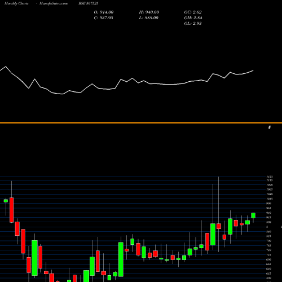Screen dimensions: 282x282
Task: Click the latest green candle at far right
Action: coord(253,215)
